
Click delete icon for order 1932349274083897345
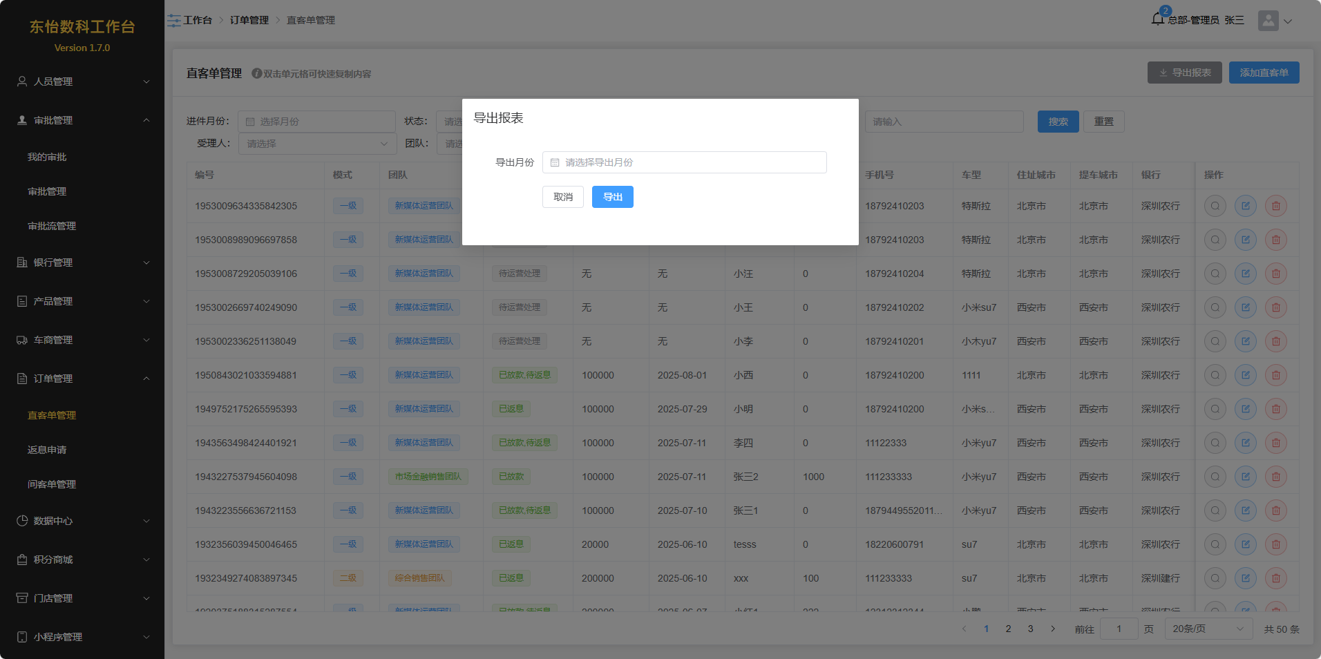[1275, 578]
